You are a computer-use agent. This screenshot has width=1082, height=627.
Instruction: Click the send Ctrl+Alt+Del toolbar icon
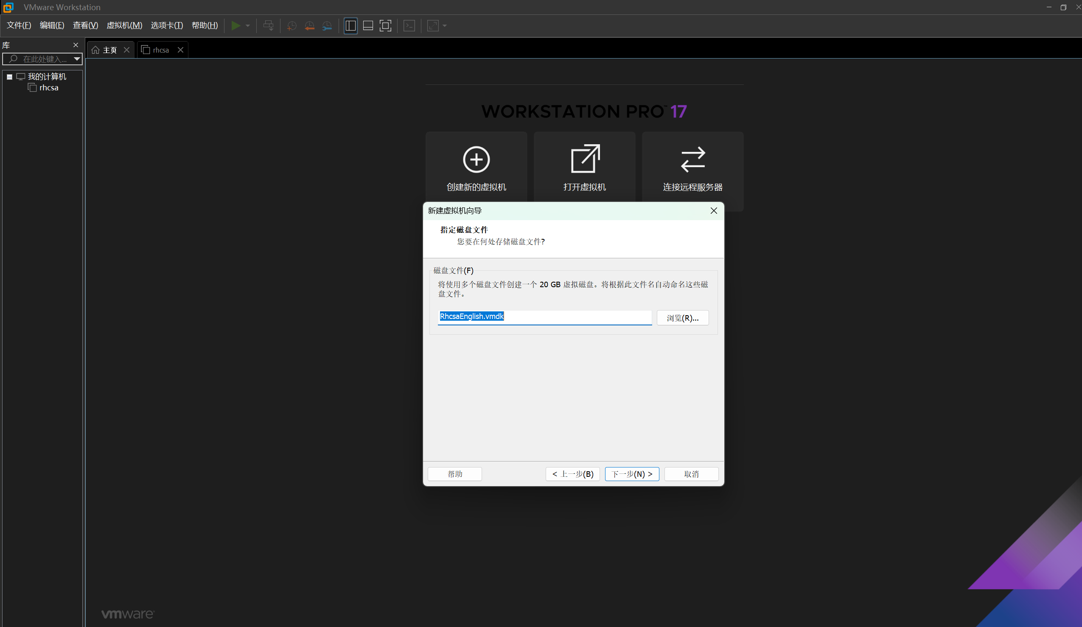tap(268, 26)
